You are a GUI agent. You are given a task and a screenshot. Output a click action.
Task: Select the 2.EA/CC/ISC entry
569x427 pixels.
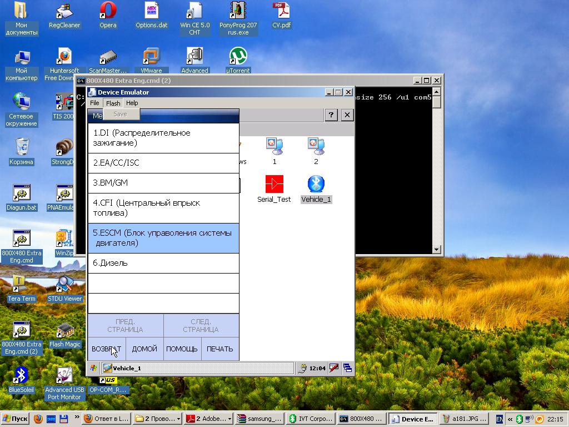click(x=163, y=163)
